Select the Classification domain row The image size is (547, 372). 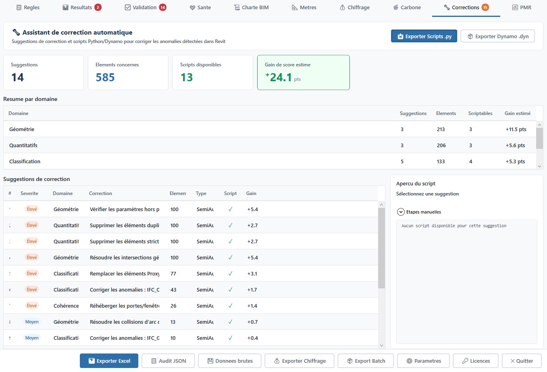coord(270,161)
